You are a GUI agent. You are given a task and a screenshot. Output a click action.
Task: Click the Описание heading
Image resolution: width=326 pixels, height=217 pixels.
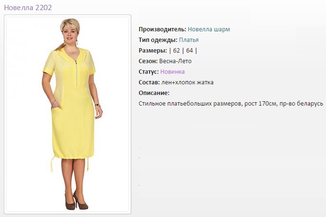(154, 93)
